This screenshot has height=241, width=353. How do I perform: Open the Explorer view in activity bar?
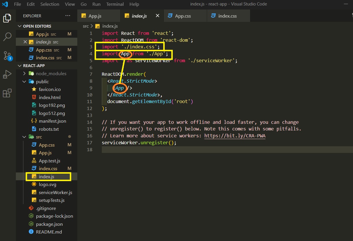[7, 18]
